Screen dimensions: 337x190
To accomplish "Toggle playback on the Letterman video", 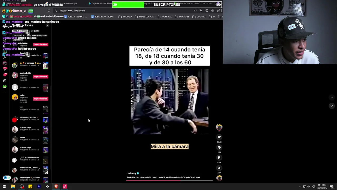I will [170, 102].
